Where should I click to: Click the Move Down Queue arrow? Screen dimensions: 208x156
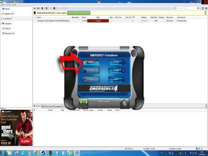(x=62, y=8)
